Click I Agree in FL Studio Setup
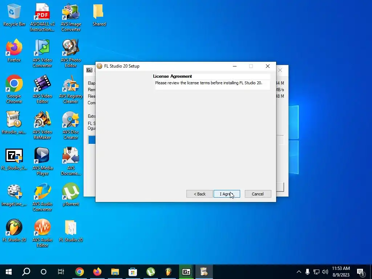This screenshot has height=279, width=372. pyautogui.click(x=227, y=194)
